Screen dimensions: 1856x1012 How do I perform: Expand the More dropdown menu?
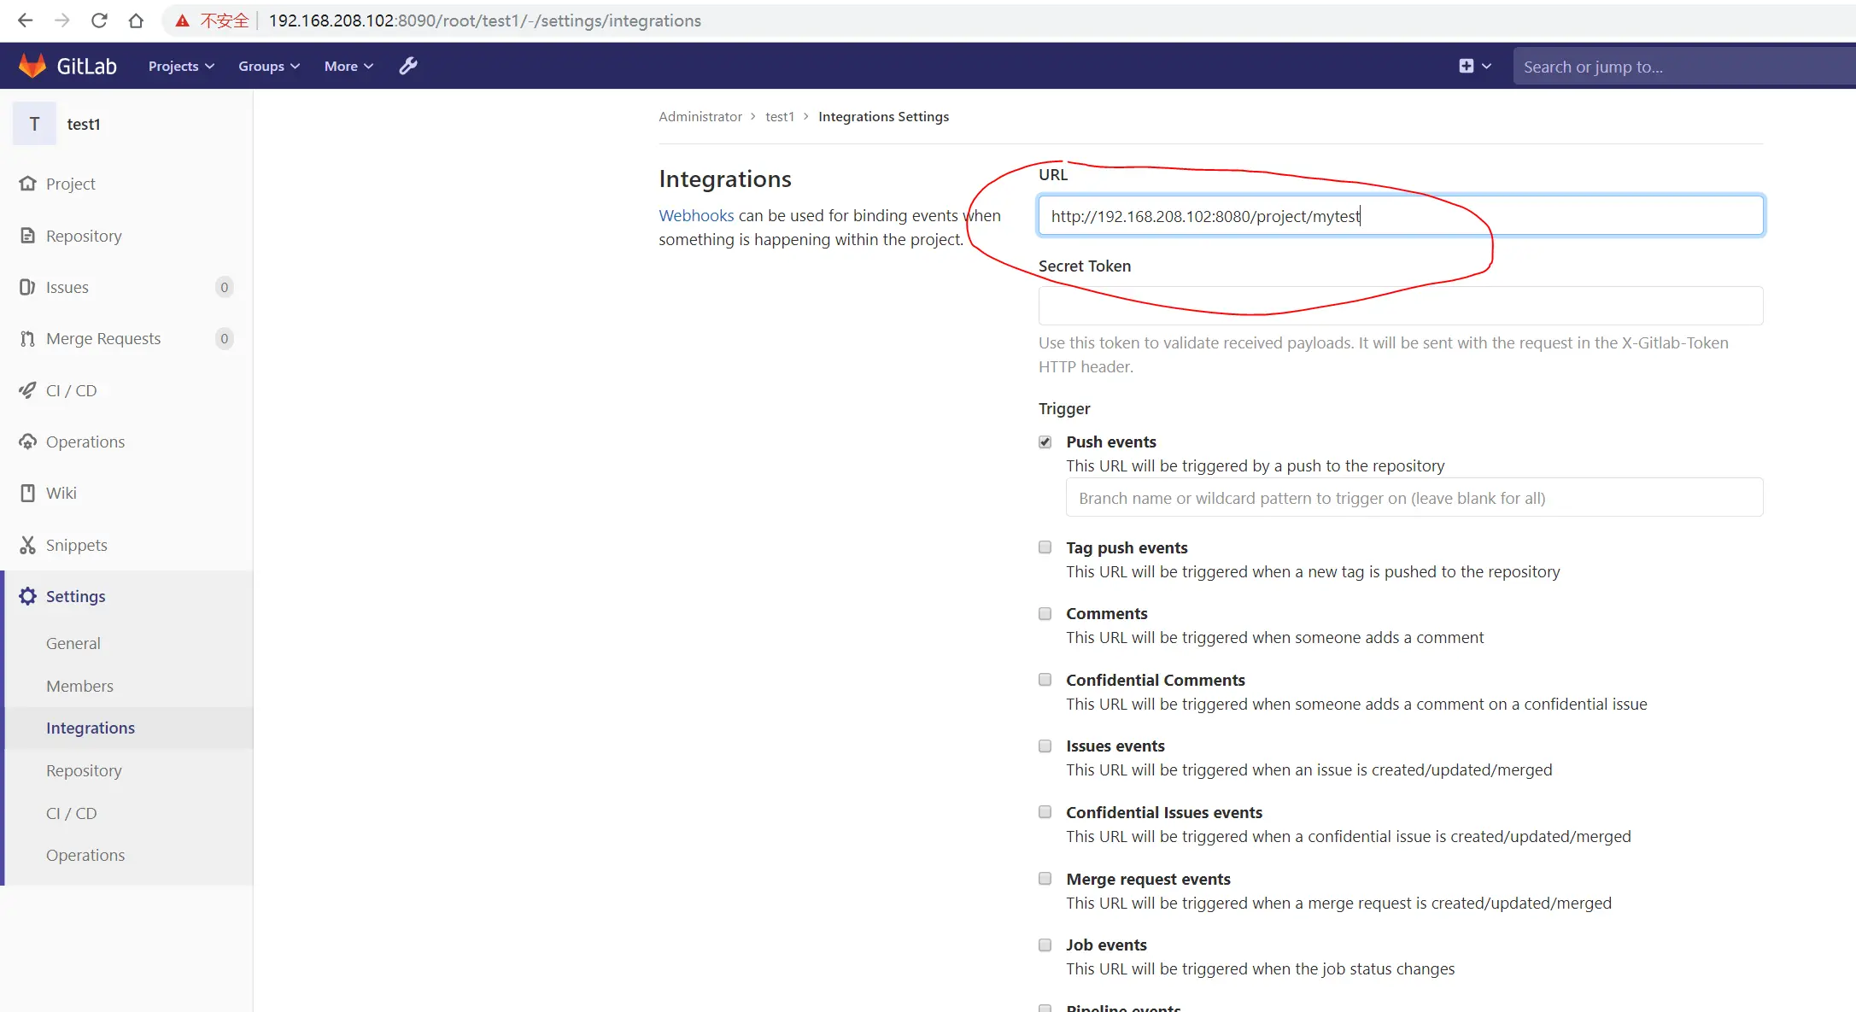348,66
